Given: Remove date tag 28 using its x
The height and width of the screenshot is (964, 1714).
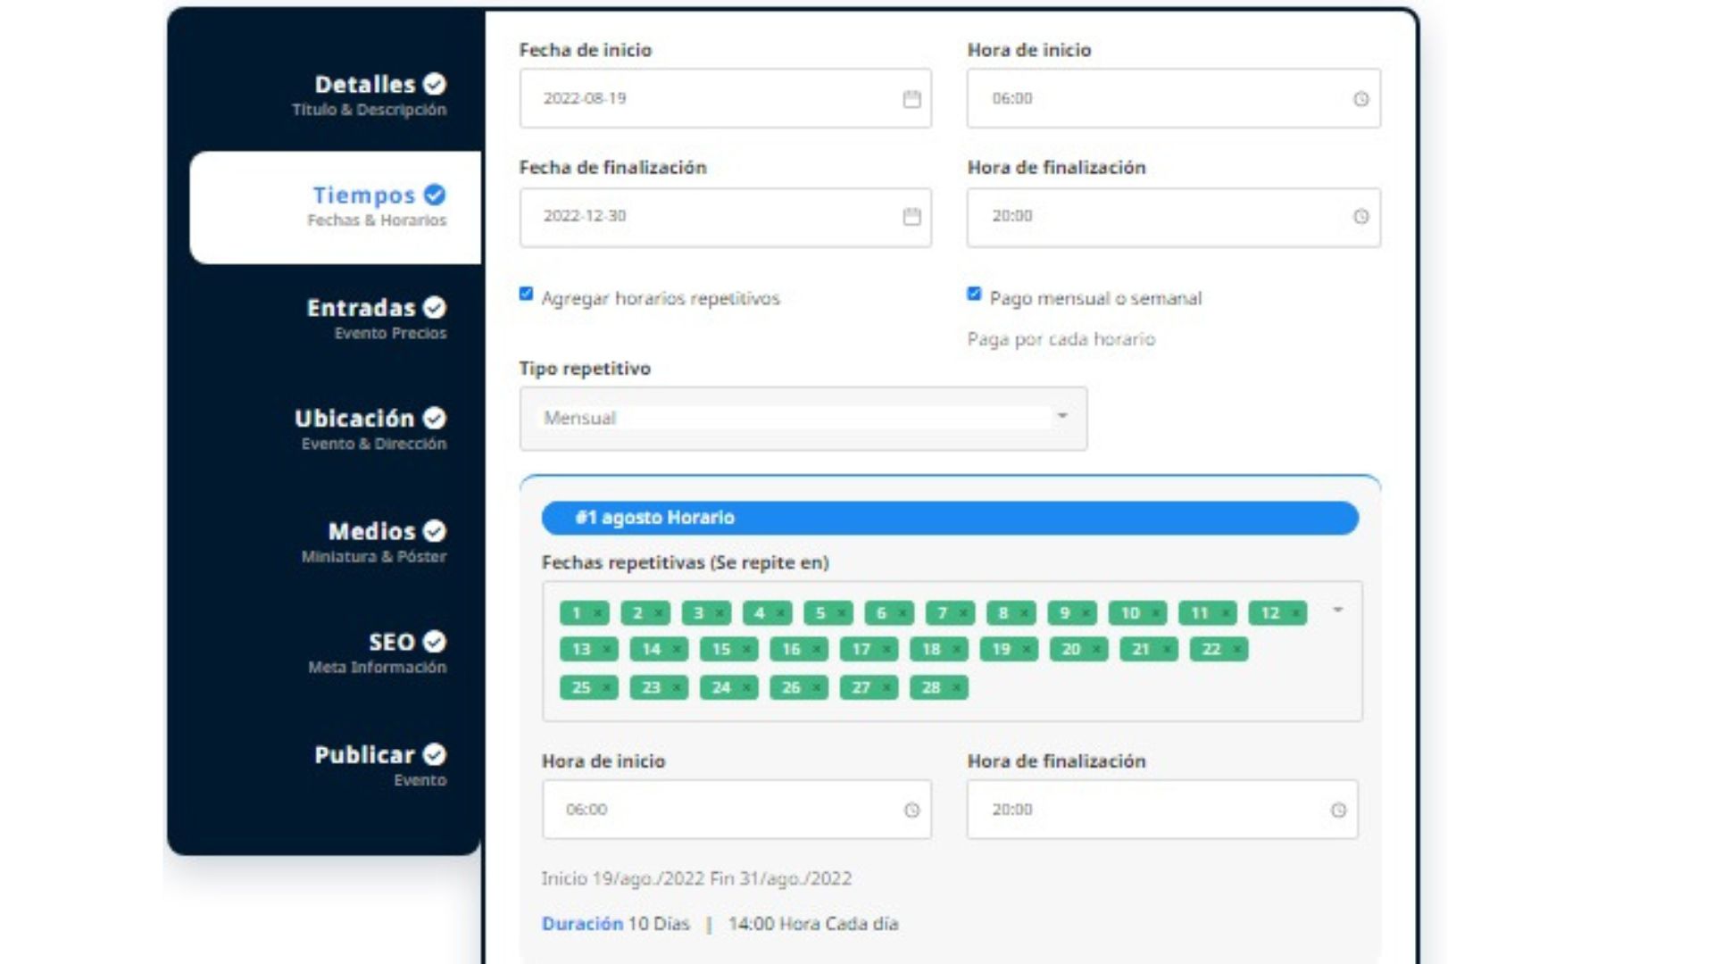Looking at the screenshot, I should (956, 688).
